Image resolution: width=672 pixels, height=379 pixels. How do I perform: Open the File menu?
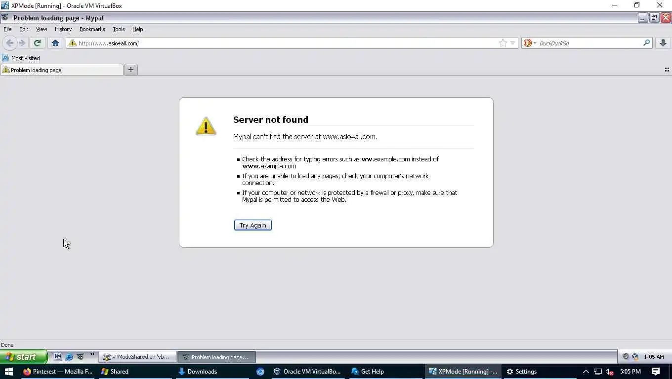(7, 29)
